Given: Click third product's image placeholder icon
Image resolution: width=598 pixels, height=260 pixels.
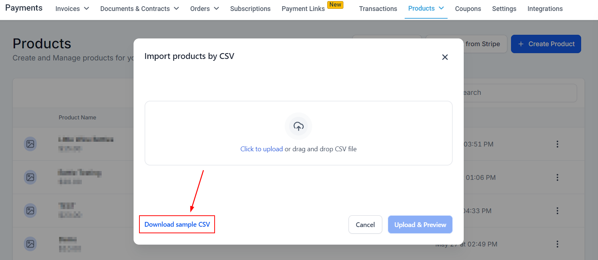Looking at the screenshot, I should [30, 211].
